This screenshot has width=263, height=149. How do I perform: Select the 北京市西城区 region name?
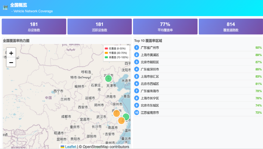pos(150,83)
